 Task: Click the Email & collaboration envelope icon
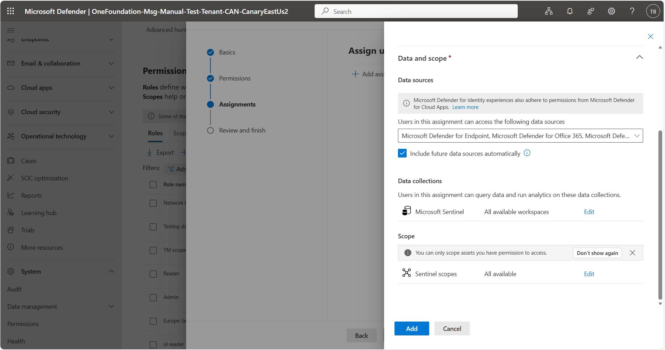click(11, 63)
